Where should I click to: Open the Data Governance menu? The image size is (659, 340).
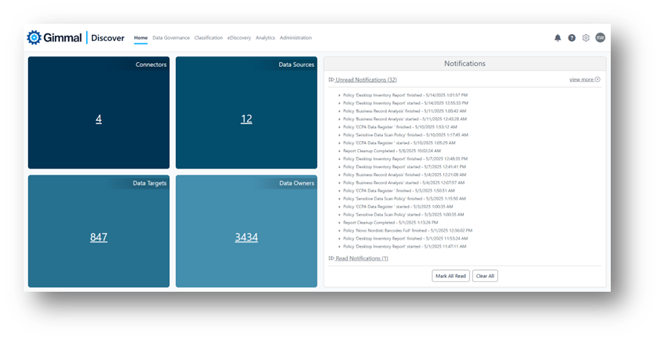pos(171,38)
